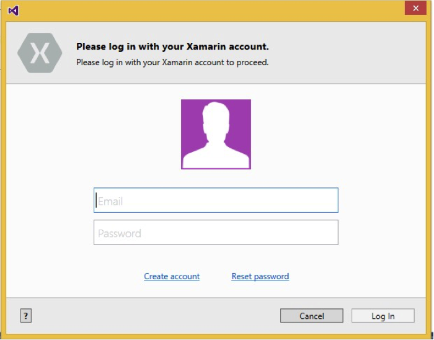
Task: Click the Visual Studio icon in title bar
Action: [x=13, y=11]
